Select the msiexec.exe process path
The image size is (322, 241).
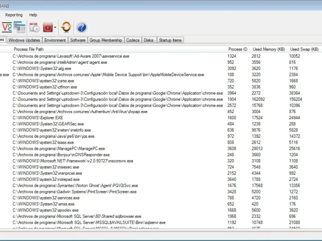pos(46,167)
